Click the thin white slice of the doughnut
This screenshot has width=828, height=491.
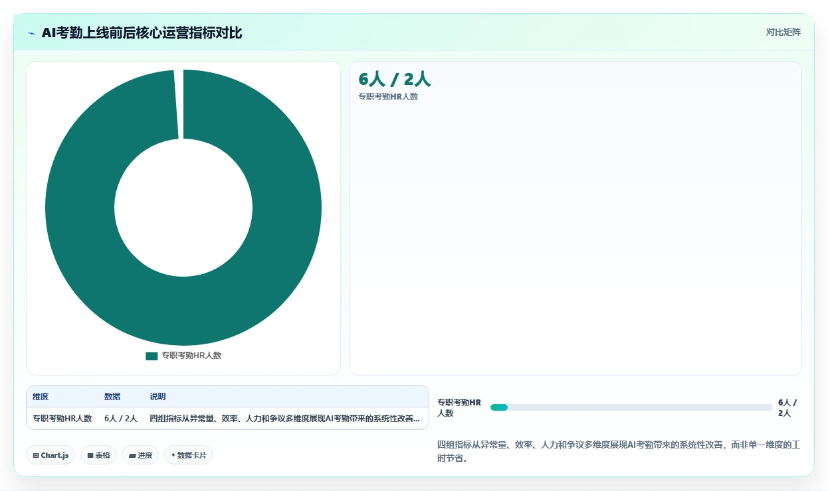[178, 104]
